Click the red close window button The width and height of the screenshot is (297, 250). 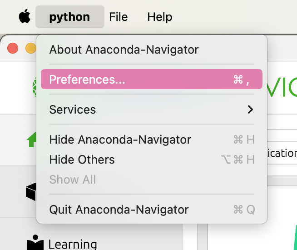13,48
